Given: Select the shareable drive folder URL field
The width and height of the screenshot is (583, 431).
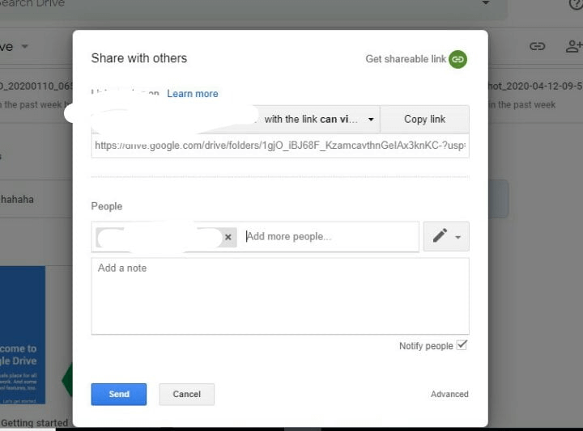Looking at the screenshot, I should [x=280, y=146].
